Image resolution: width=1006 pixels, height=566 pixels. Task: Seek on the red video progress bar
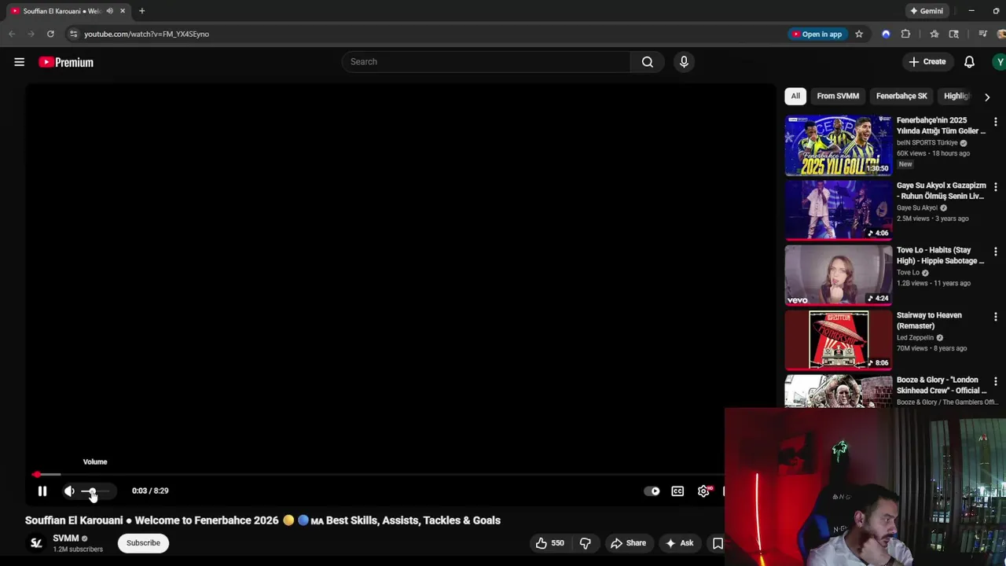(376, 475)
